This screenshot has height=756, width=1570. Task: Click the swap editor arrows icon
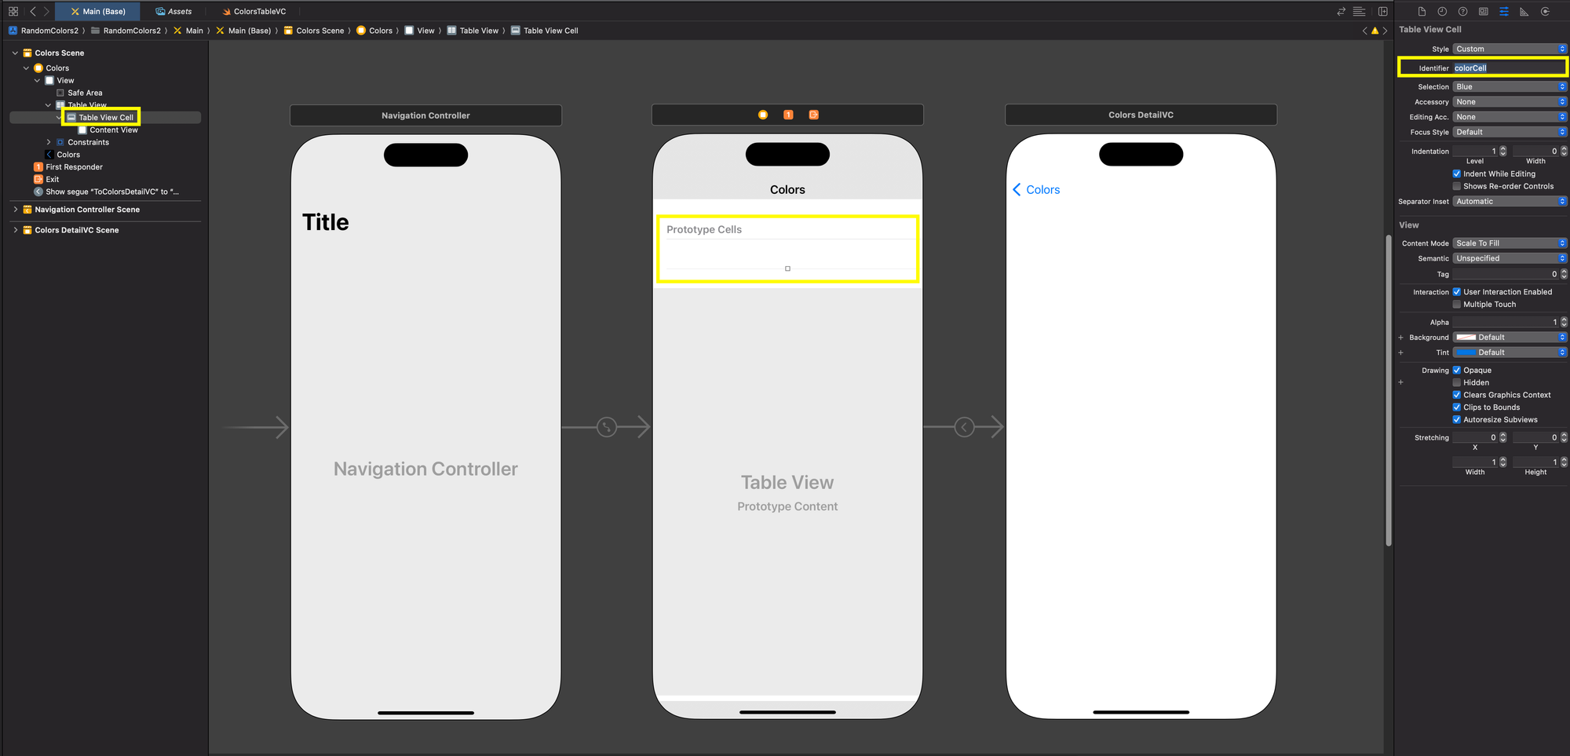coord(1342,11)
